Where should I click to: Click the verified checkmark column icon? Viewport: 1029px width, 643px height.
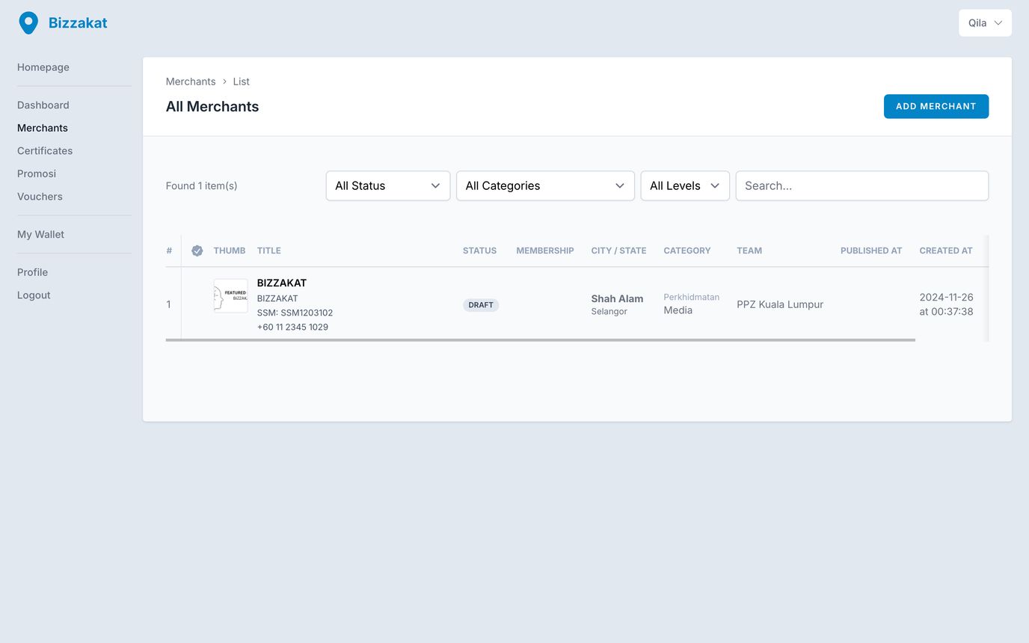click(x=197, y=250)
